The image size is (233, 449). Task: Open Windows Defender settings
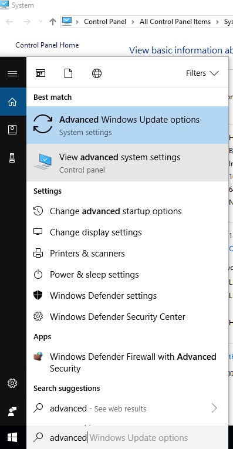pos(127,296)
